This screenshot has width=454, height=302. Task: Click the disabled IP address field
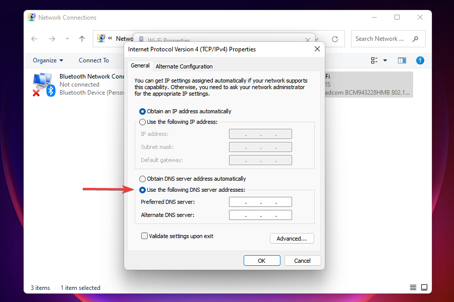coord(260,134)
